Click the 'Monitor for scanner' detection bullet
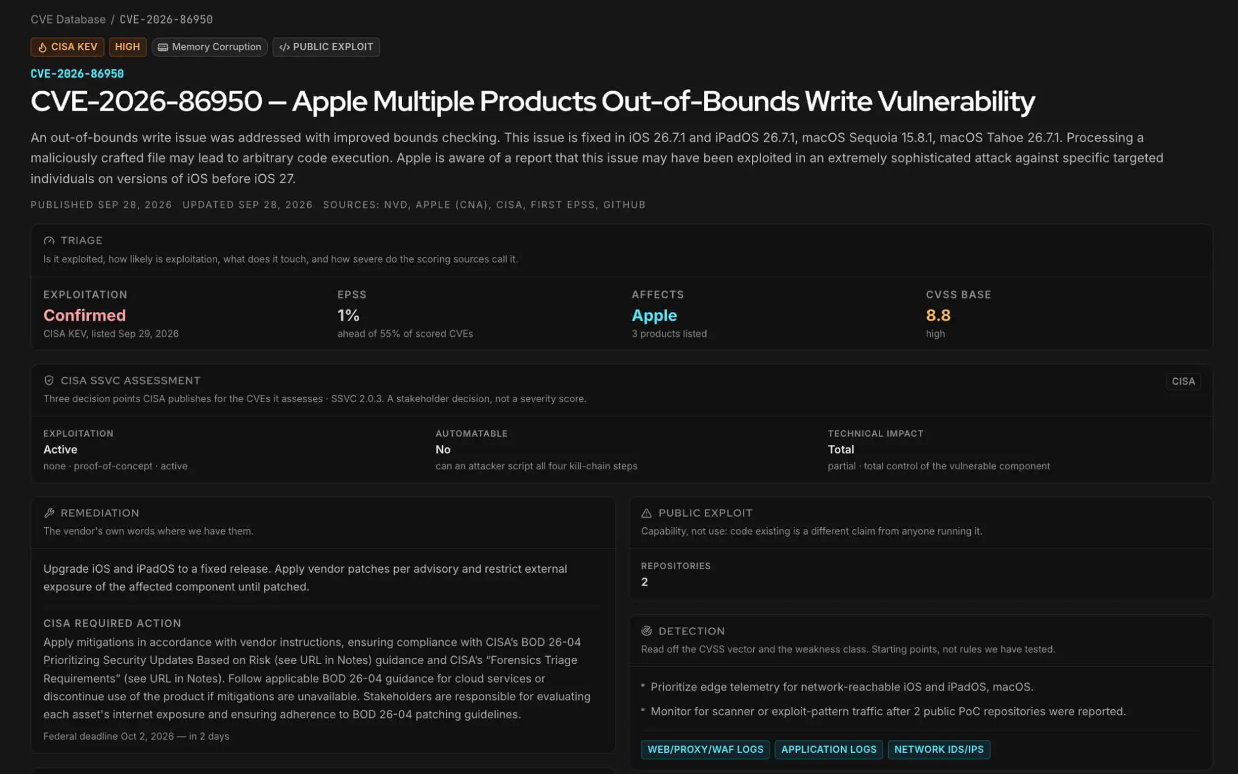The width and height of the screenshot is (1238, 774). coord(888,712)
